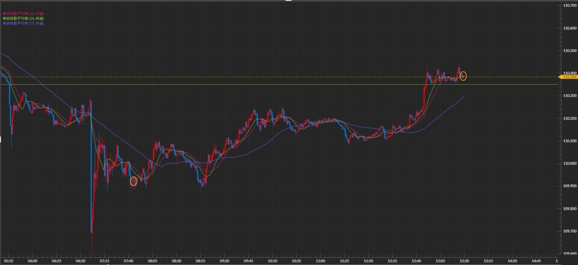Click the 13:55 time axis label
Viewport: 578px width, 265px height.
(x=488, y=260)
